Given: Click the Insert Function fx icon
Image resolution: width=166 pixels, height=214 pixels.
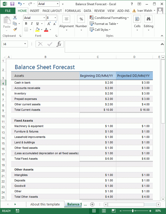Looking at the screenshot, I should (x=59, y=44).
